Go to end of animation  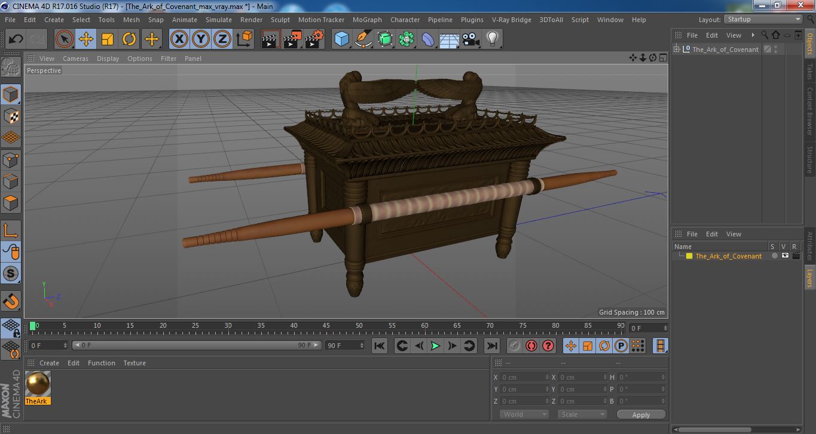click(x=491, y=346)
